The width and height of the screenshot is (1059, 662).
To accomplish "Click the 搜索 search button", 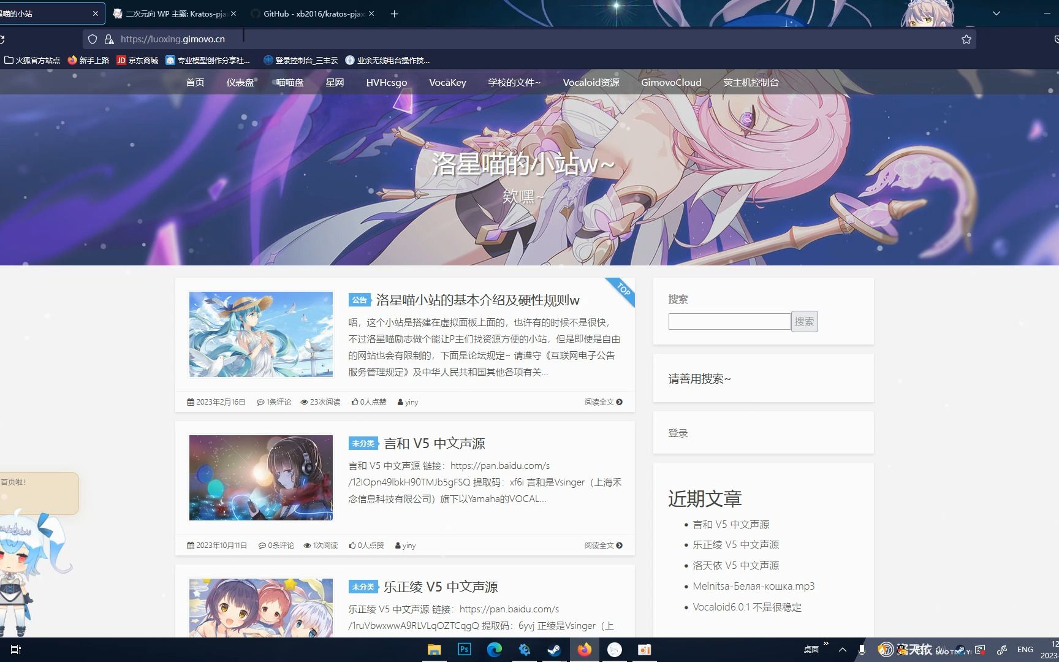I will coord(804,321).
